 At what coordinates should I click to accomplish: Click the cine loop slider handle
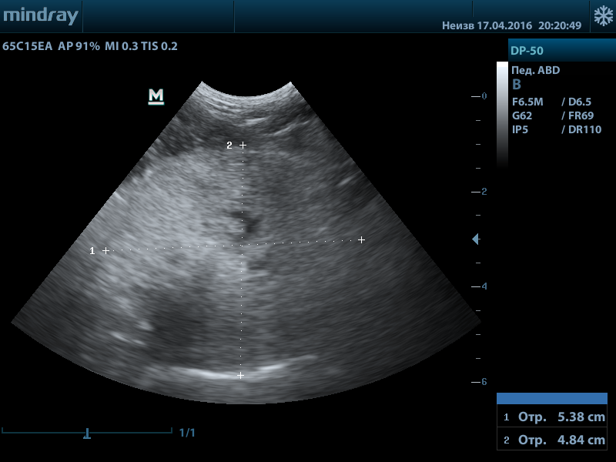87,434
